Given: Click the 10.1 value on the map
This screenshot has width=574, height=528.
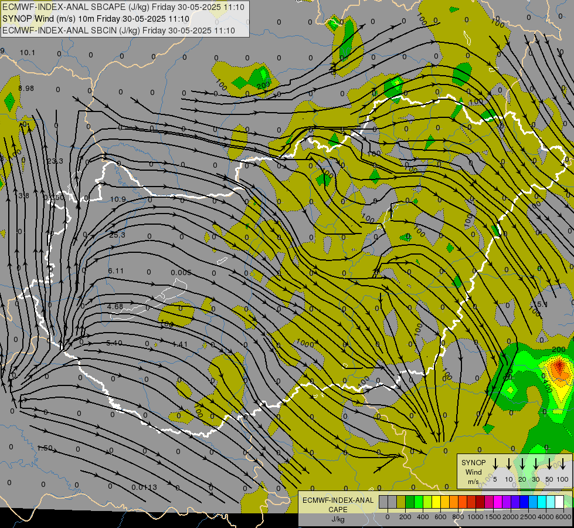Looking at the screenshot, I should [x=28, y=53].
